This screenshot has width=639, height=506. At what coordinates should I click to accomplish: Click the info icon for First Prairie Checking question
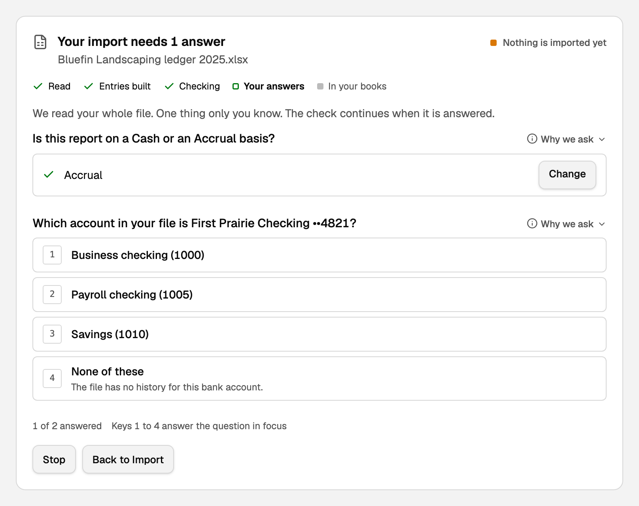(532, 224)
